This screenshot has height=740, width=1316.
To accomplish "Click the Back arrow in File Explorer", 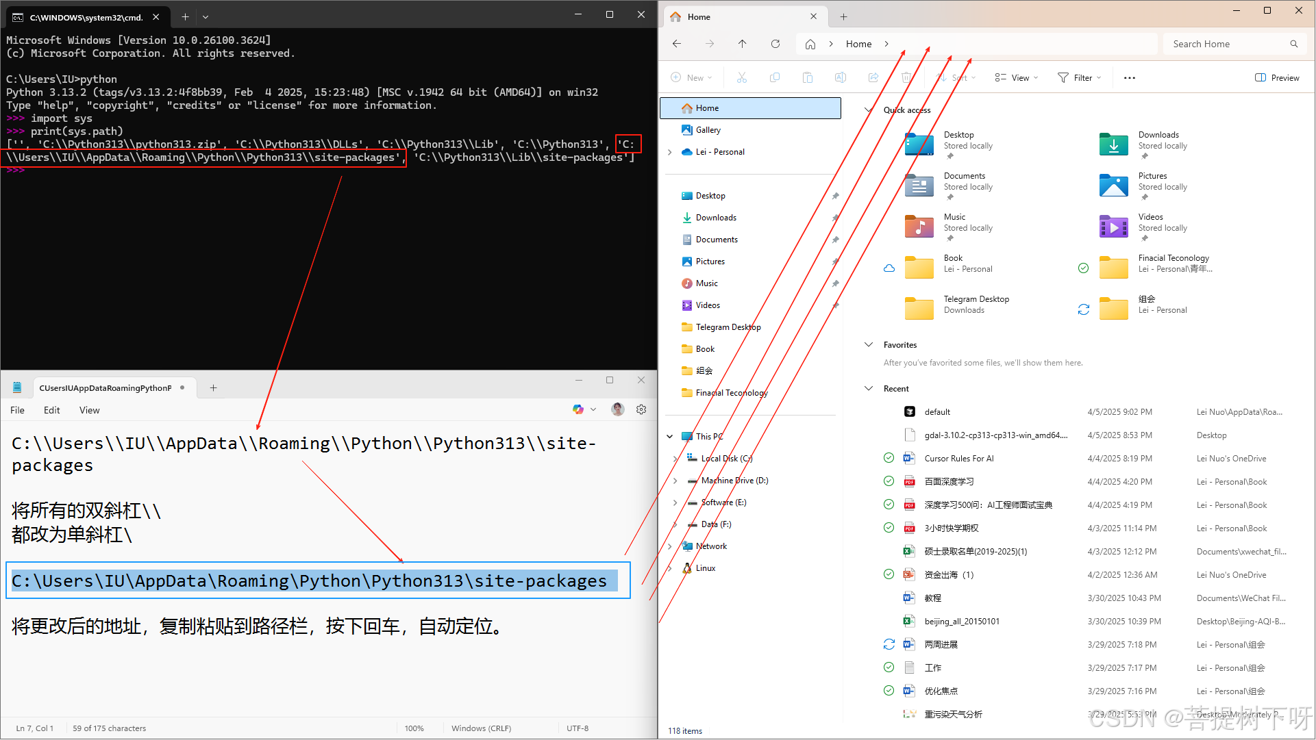I will tap(677, 44).
